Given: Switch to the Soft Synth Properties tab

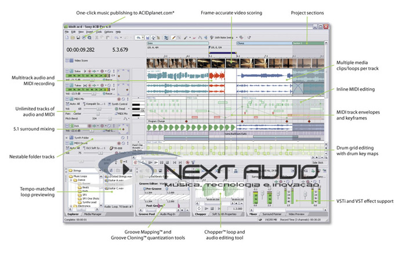Looking at the screenshot, I should tap(224, 214).
